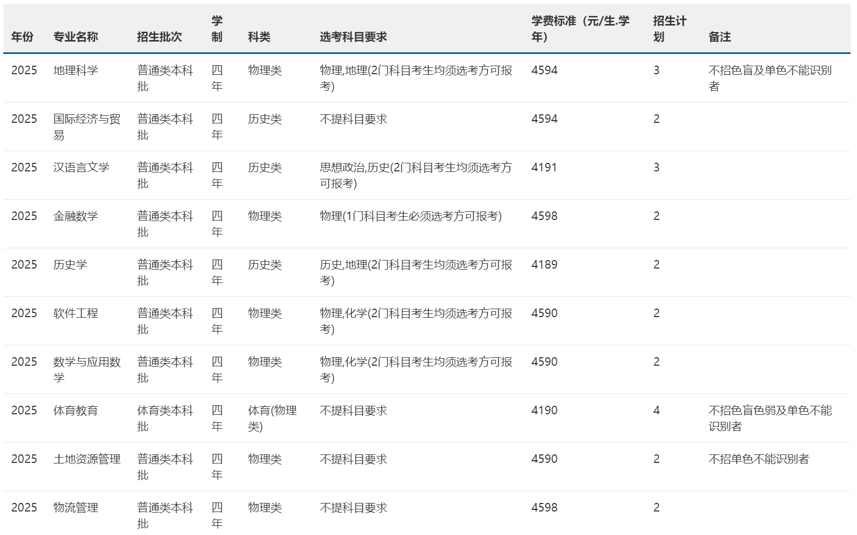Select the 汉语言文学 major cell
Screen dimensions: 857x535
tap(81, 168)
